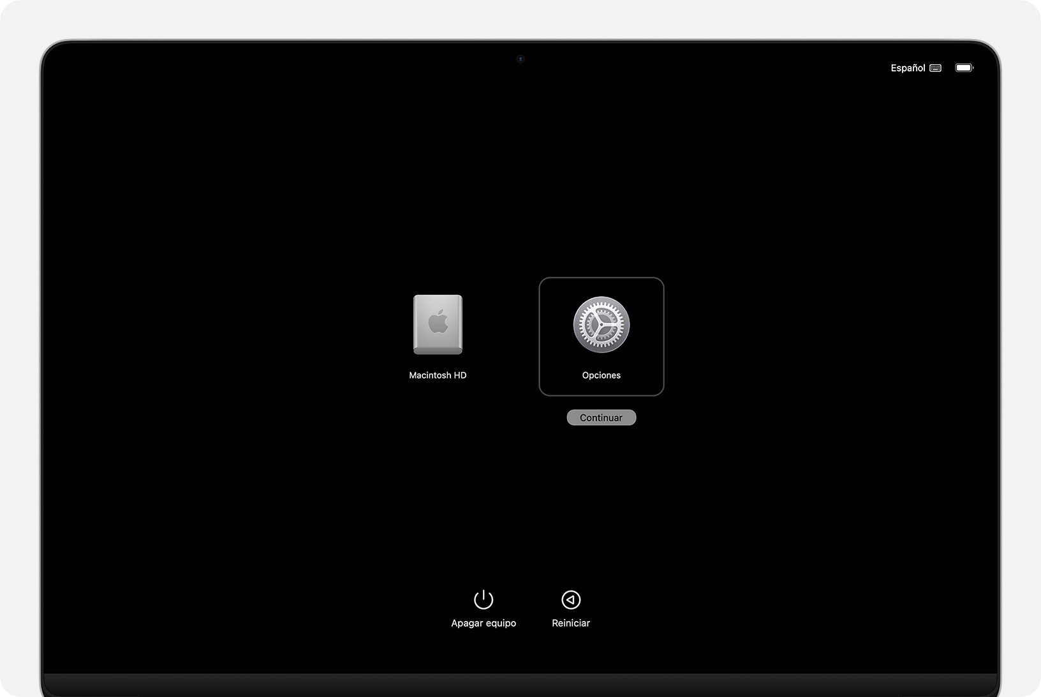This screenshot has height=697, width=1041.
Task: Select the Macintosh HD disk icon
Action: click(438, 324)
